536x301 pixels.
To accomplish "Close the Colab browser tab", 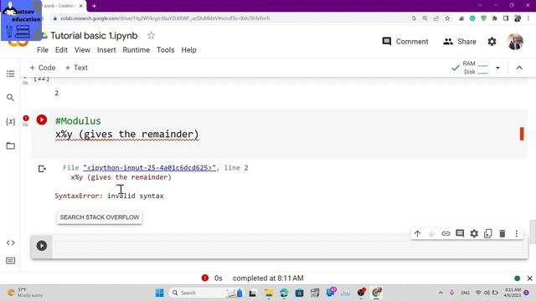I will click(81, 6).
